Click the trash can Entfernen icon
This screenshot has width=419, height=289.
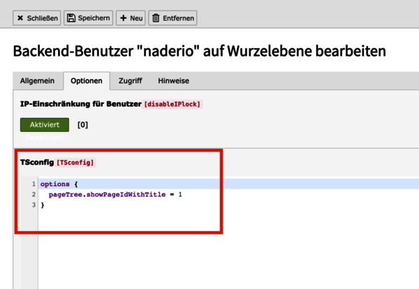coord(156,18)
